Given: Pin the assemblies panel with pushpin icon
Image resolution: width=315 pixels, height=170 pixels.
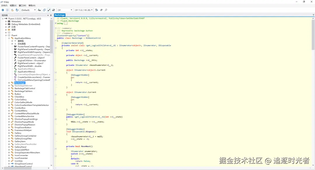Looking at the screenshot, I should click(x=51, y=15).
